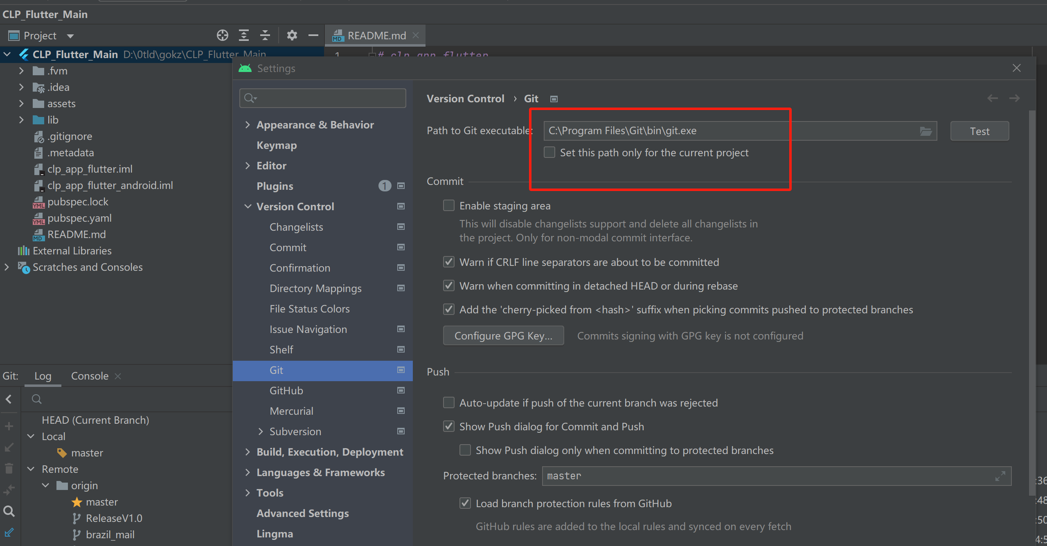Screen dimensions: 1047x546
Task: Enable the staging area checkbox
Action: click(x=449, y=205)
